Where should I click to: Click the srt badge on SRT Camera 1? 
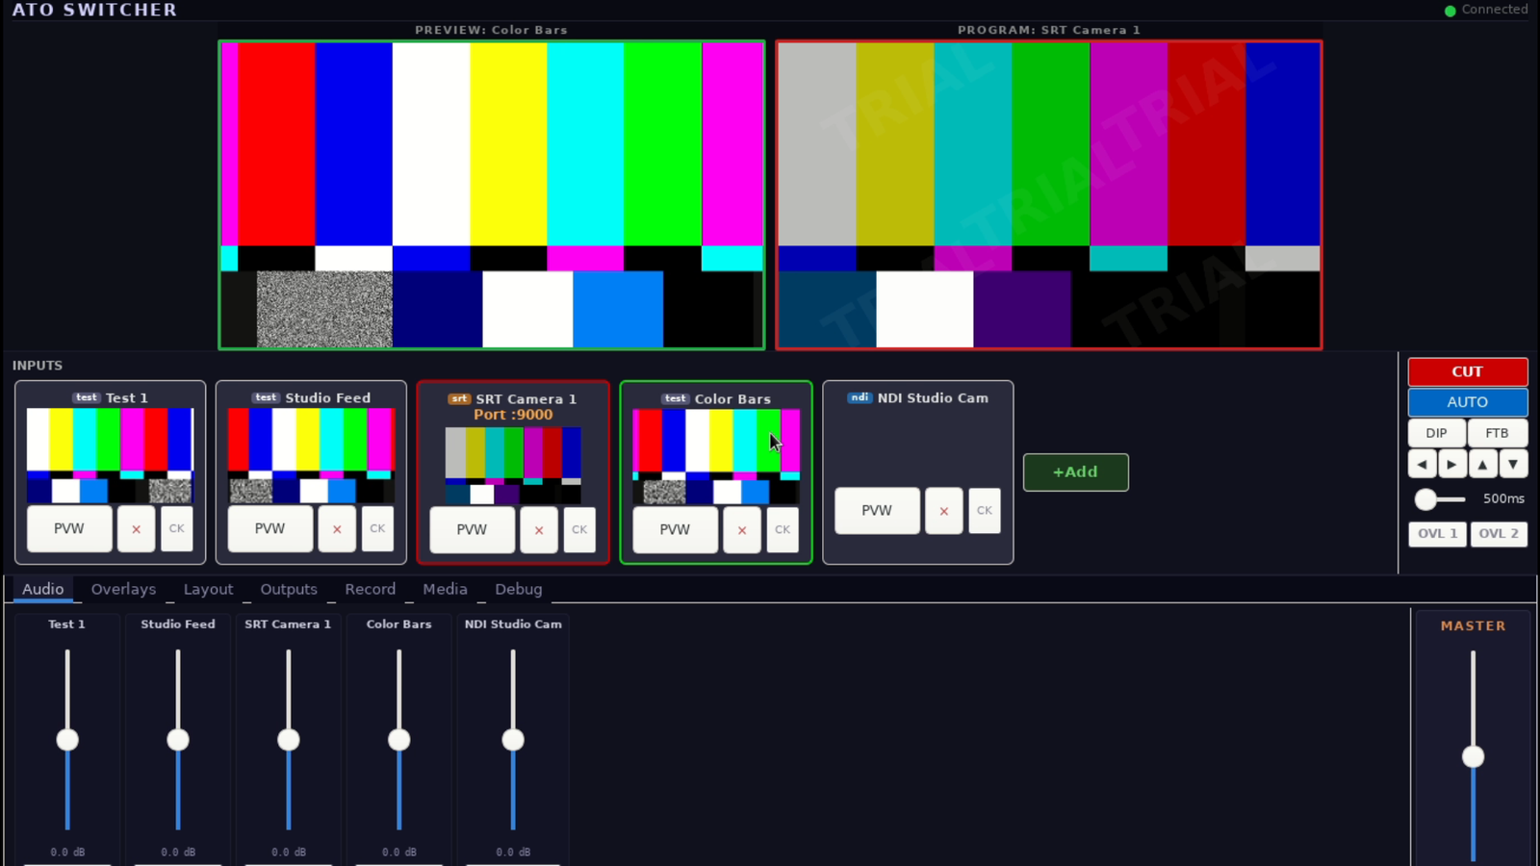(x=459, y=398)
